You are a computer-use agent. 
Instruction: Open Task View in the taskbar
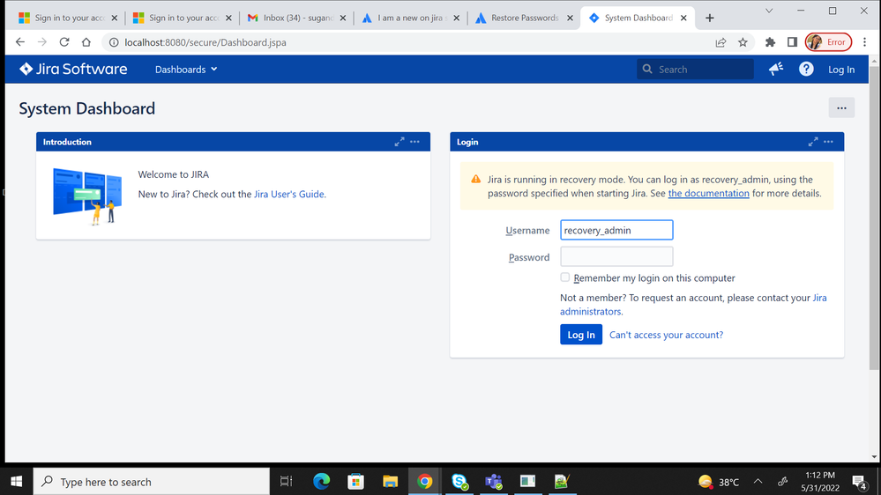[x=286, y=481]
